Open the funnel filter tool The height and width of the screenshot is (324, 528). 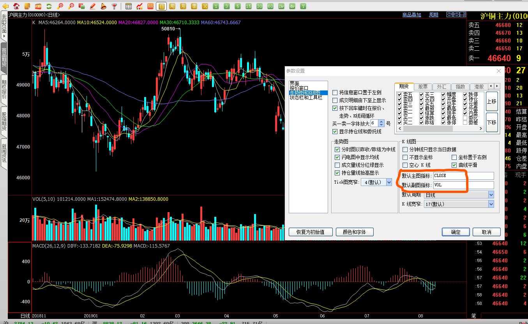point(114,6)
